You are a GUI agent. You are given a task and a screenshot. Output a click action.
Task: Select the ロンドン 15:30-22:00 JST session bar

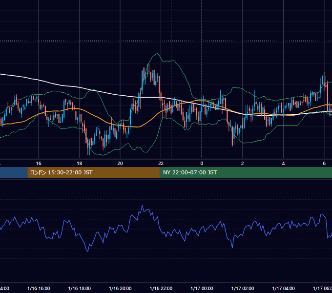(94, 172)
